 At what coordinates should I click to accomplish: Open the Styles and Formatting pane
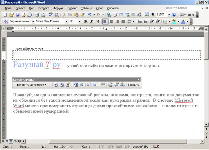pyautogui.click(x=6, y=21)
